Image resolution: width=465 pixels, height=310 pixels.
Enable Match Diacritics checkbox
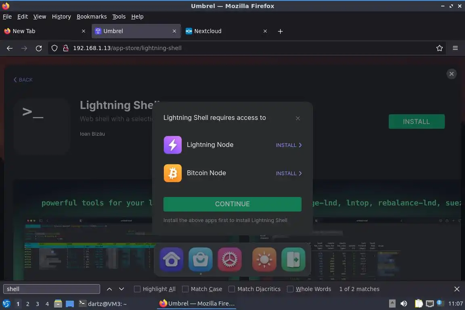232,289
